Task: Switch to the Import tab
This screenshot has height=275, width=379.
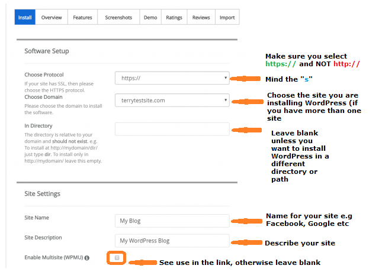Action: coord(227,17)
